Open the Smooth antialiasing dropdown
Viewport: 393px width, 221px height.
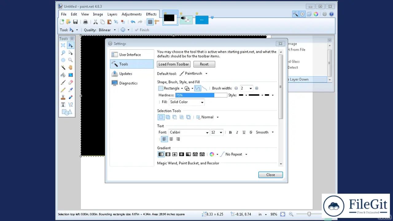click(x=265, y=132)
